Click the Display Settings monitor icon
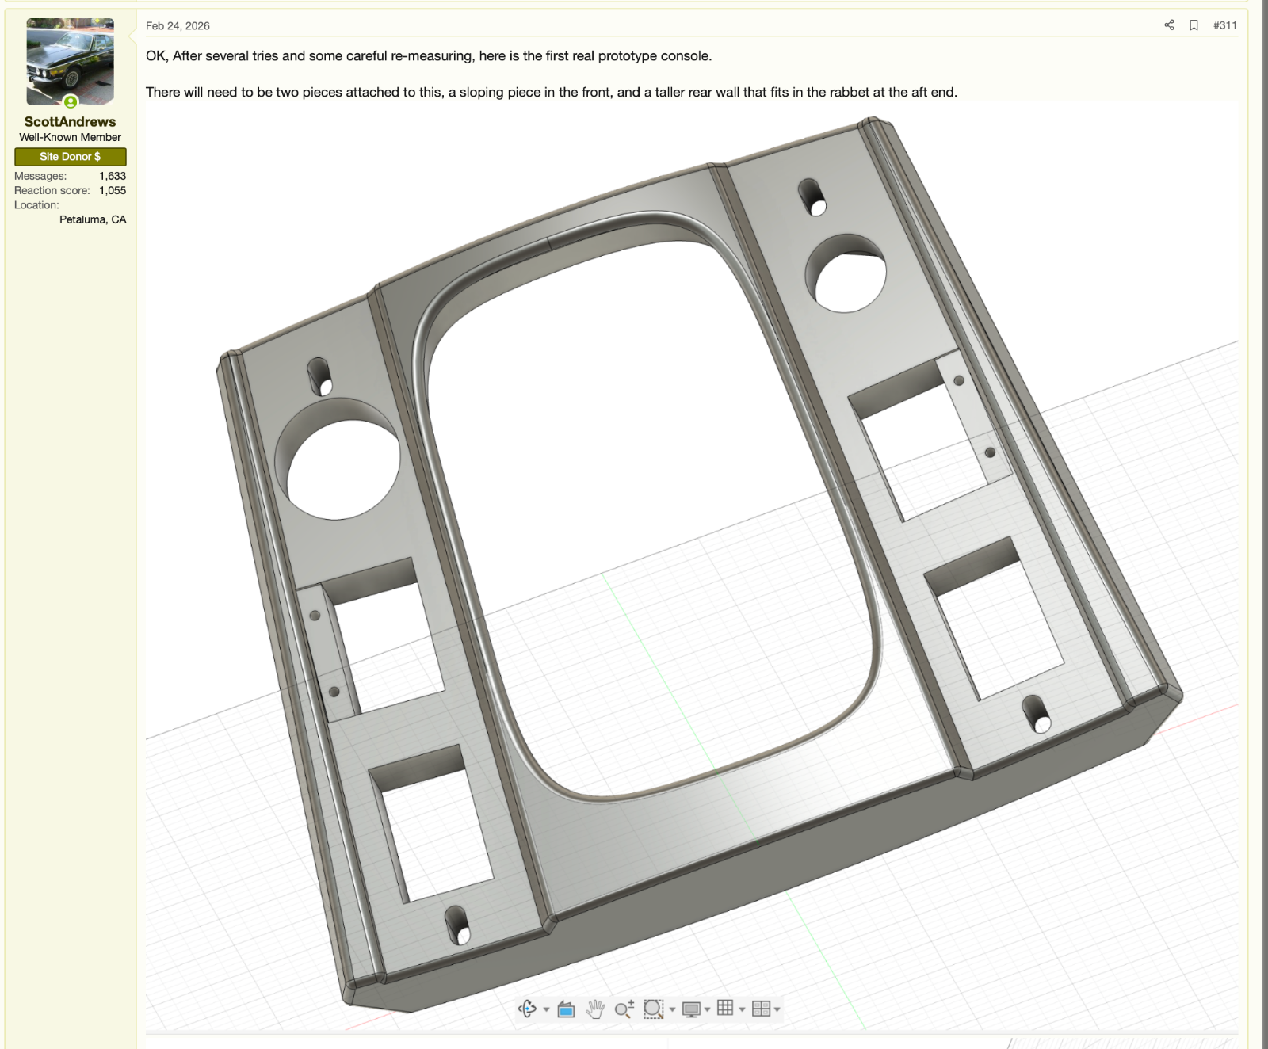Image resolution: width=1268 pixels, height=1049 pixels. (x=691, y=1009)
